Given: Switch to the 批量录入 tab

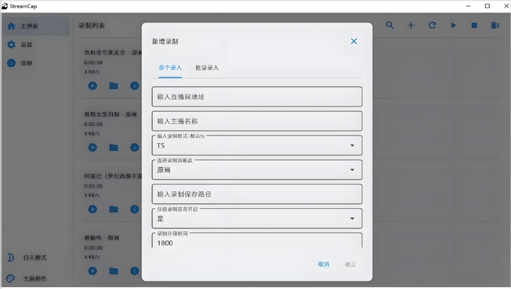Looking at the screenshot, I should click(207, 68).
